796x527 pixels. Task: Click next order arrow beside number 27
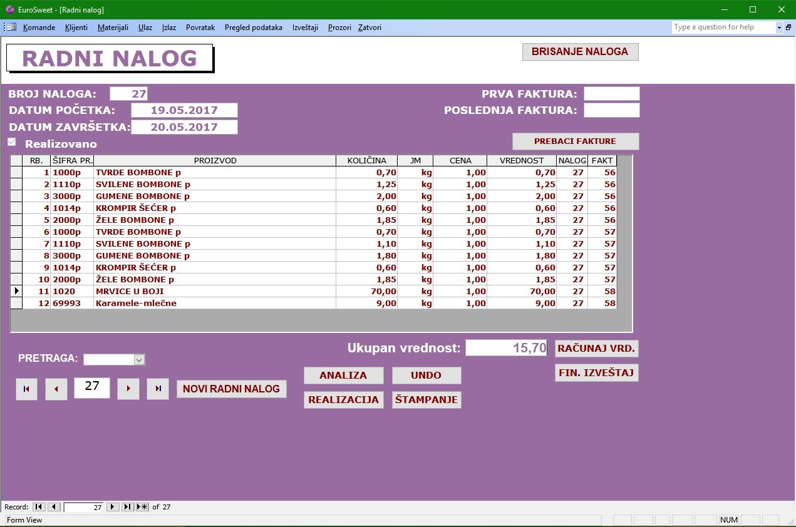click(x=128, y=389)
